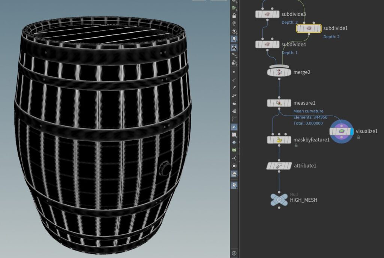
Task: Click the point numbers display icon
Action: pyautogui.click(x=234, y=95)
